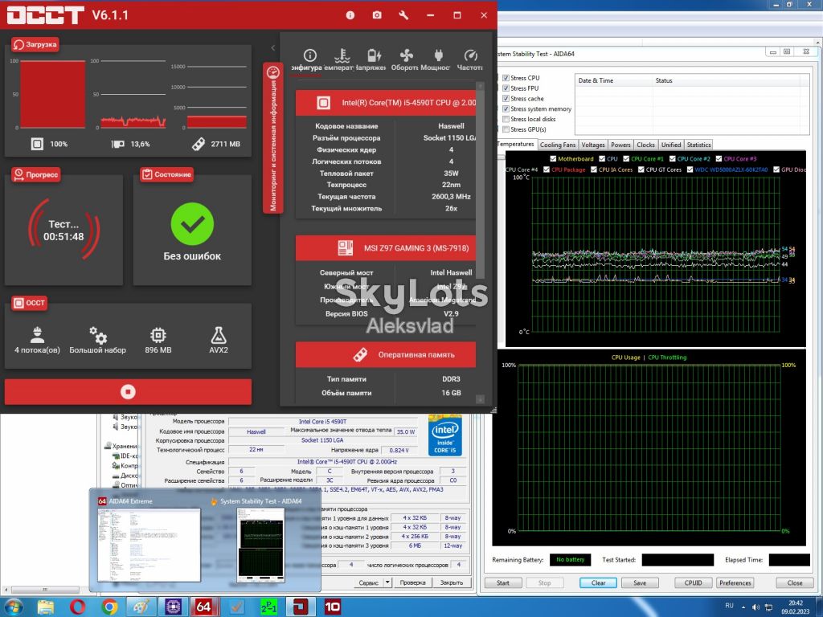Click the 896 MB memory setting icon
Viewport: 823px width, 617px height.
(x=158, y=335)
